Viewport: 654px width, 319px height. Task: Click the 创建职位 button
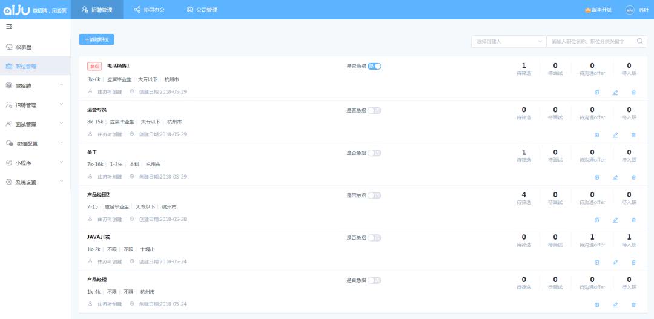pos(96,39)
